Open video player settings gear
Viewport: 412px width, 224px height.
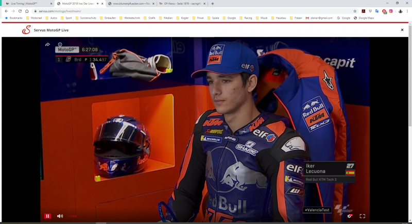(x=349, y=216)
